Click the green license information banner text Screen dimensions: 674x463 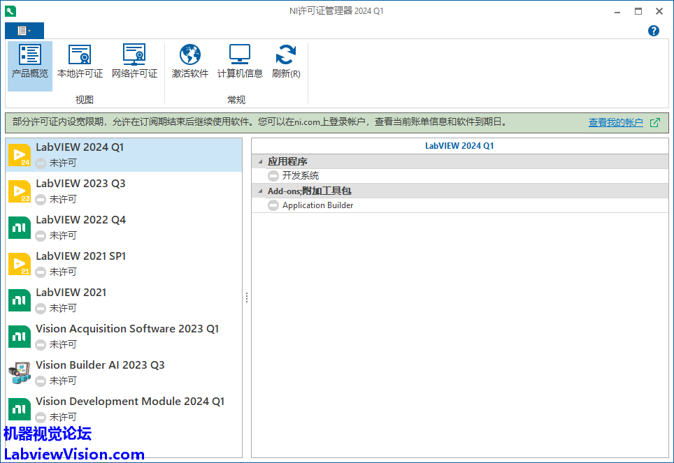click(x=260, y=122)
